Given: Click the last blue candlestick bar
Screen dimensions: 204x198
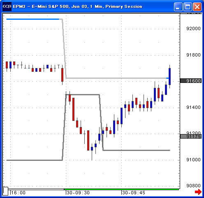Looking at the screenshot, I should click(169, 76).
